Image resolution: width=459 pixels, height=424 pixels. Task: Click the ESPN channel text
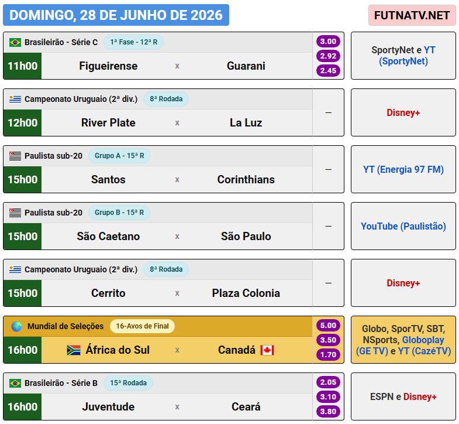click(382, 396)
